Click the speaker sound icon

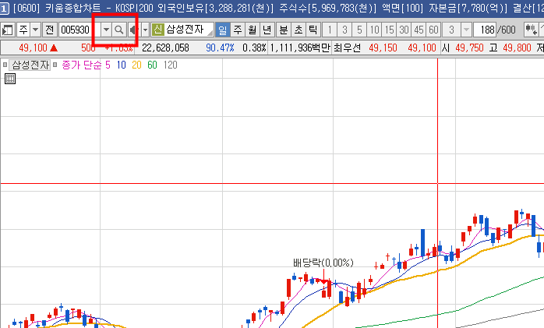[x=132, y=30]
